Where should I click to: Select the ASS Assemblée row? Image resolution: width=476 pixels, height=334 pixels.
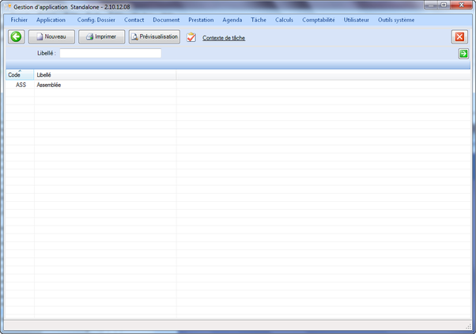point(47,85)
